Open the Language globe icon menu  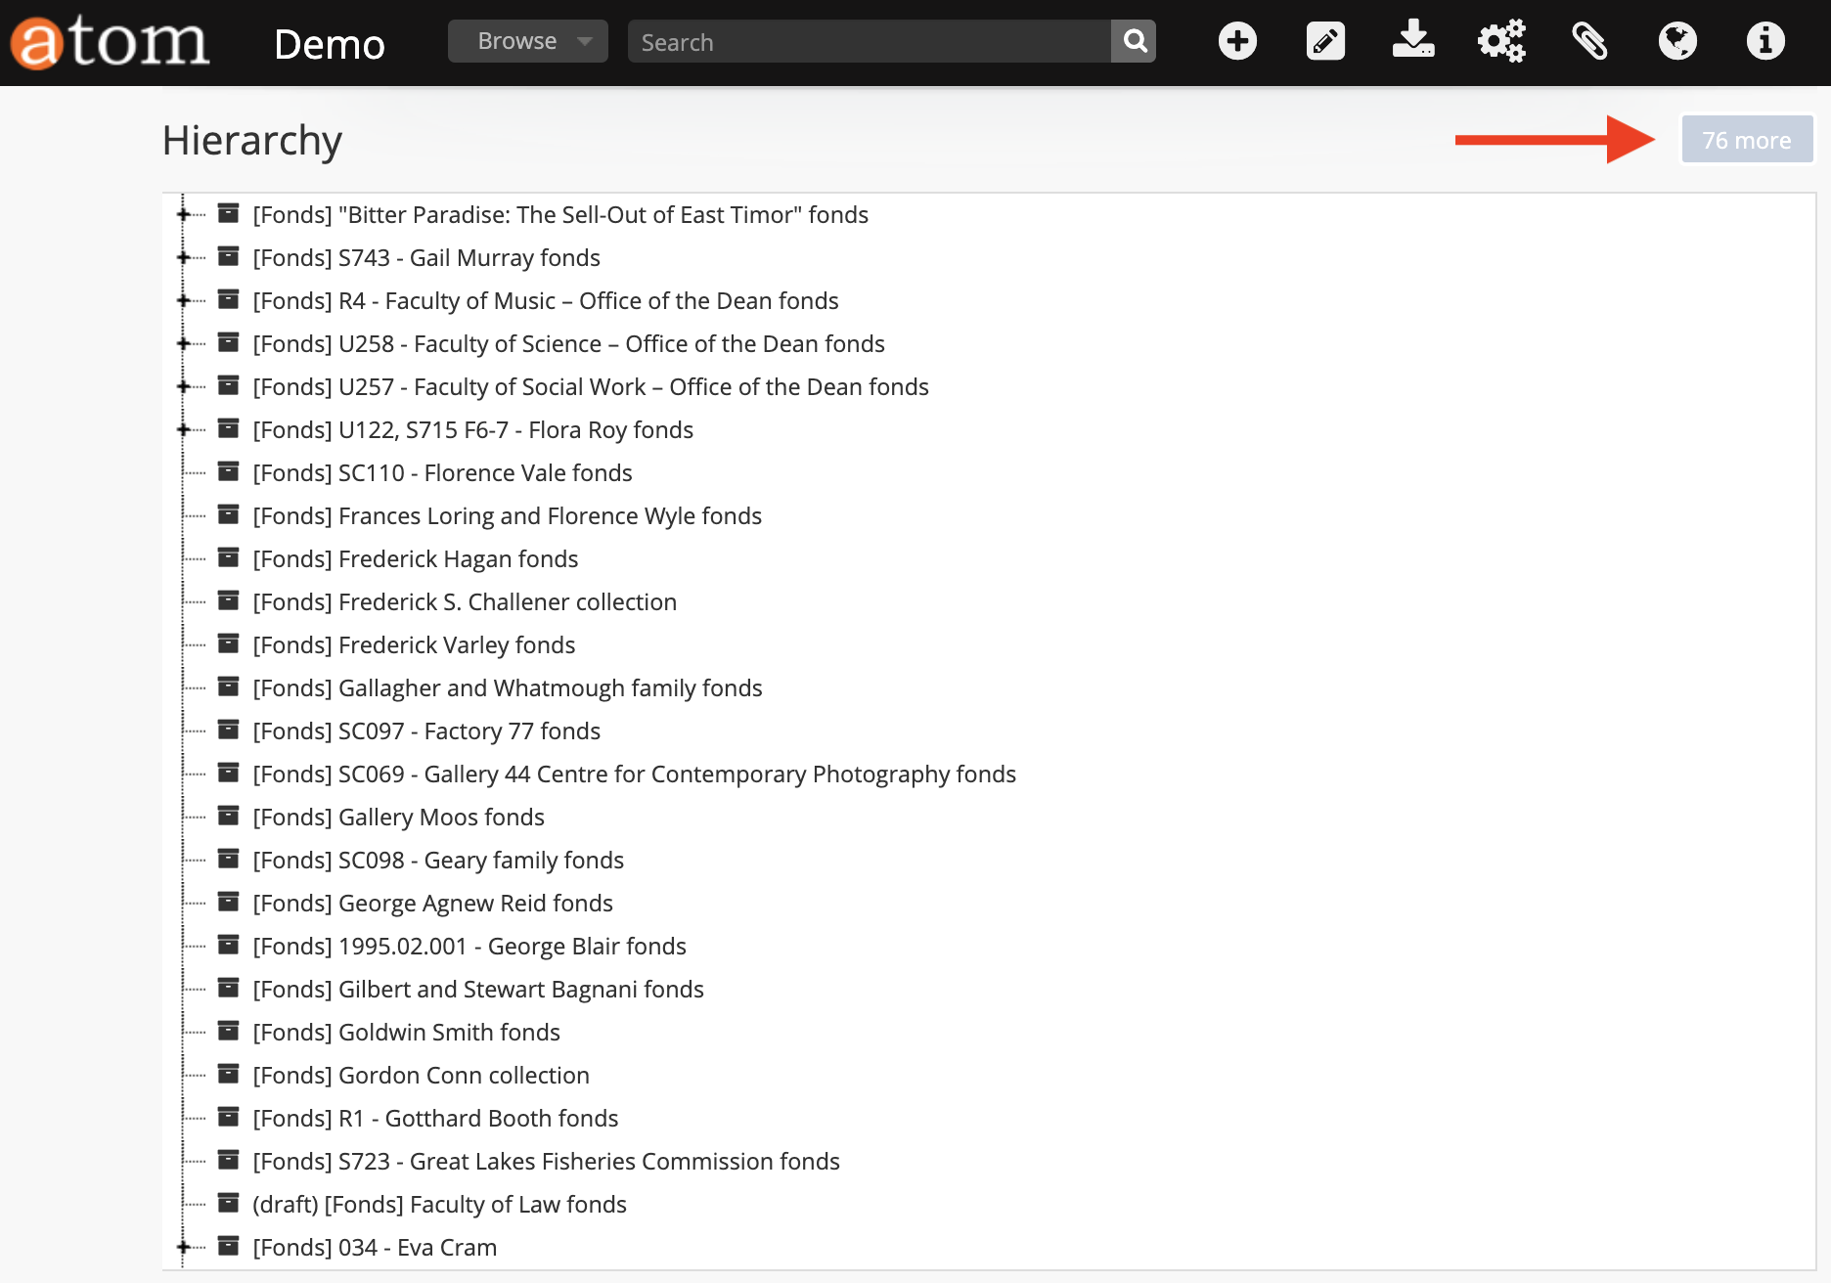(x=1677, y=41)
